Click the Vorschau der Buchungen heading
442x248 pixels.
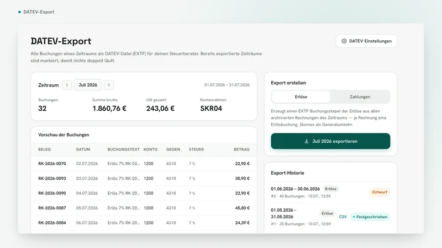click(64, 134)
